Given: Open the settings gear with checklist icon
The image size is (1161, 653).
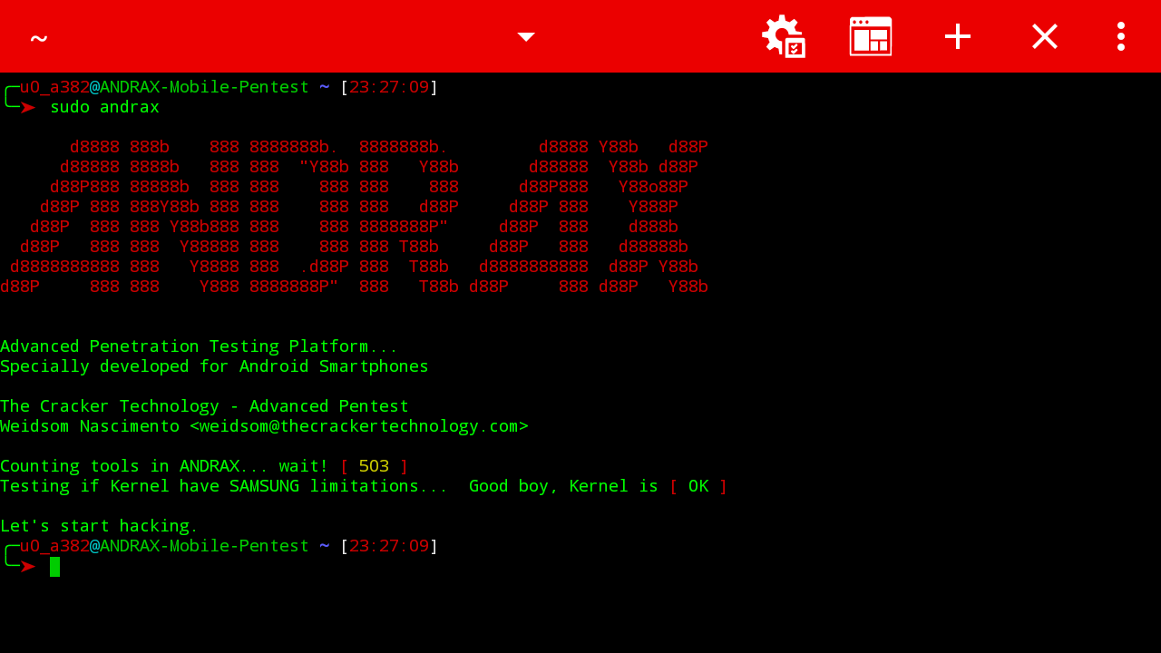Looking at the screenshot, I should pos(784,36).
